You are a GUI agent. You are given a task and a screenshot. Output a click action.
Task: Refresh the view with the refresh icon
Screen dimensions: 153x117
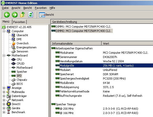click(x=31, y=15)
